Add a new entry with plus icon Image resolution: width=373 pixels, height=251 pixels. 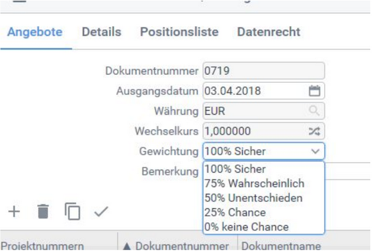click(x=14, y=211)
